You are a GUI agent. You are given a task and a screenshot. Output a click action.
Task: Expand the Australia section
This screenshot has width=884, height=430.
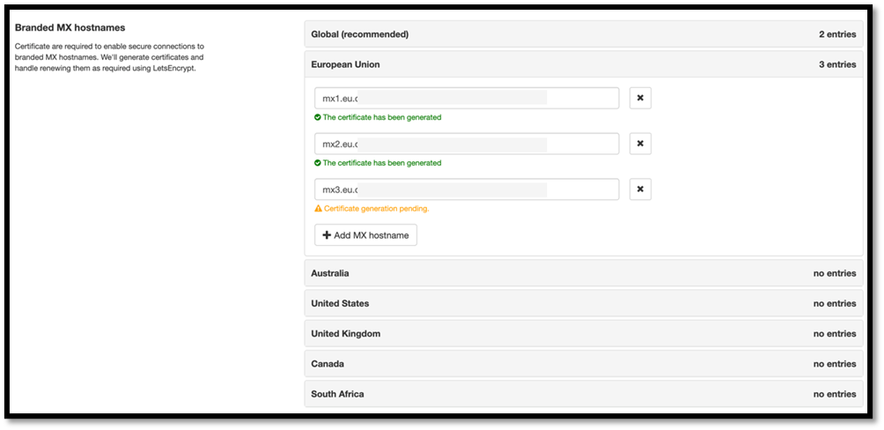(x=584, y=273)
